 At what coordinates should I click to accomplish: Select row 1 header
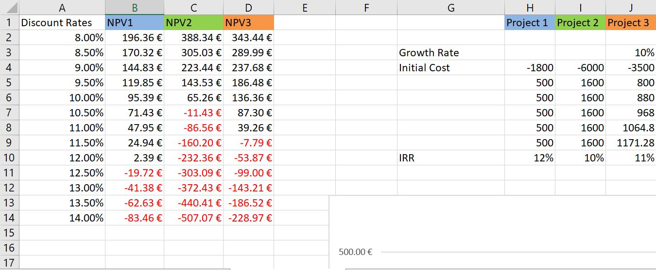tap(9, 22)
